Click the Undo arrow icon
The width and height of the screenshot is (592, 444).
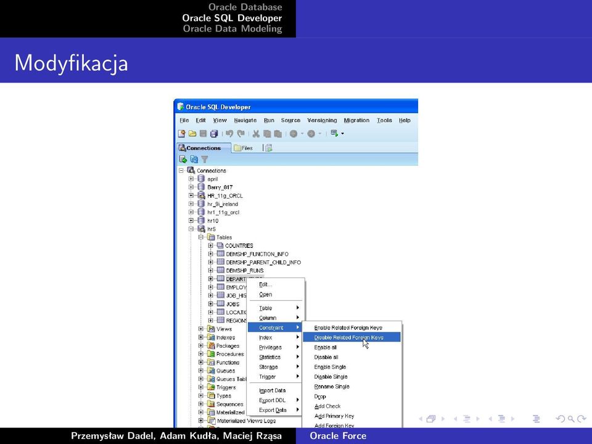tap(229, 134)
